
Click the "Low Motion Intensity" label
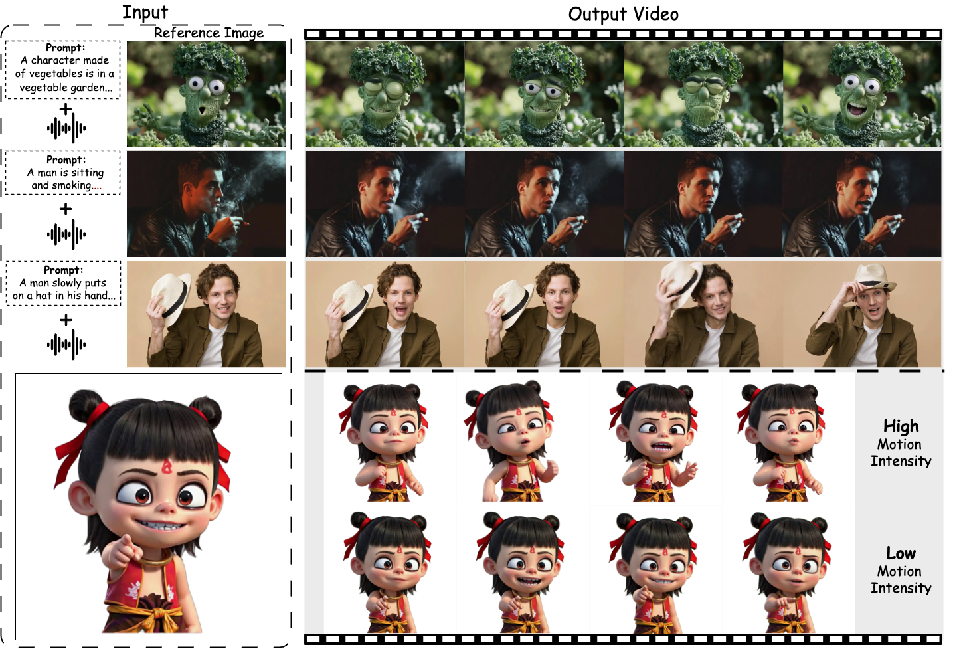pos(900,570)
